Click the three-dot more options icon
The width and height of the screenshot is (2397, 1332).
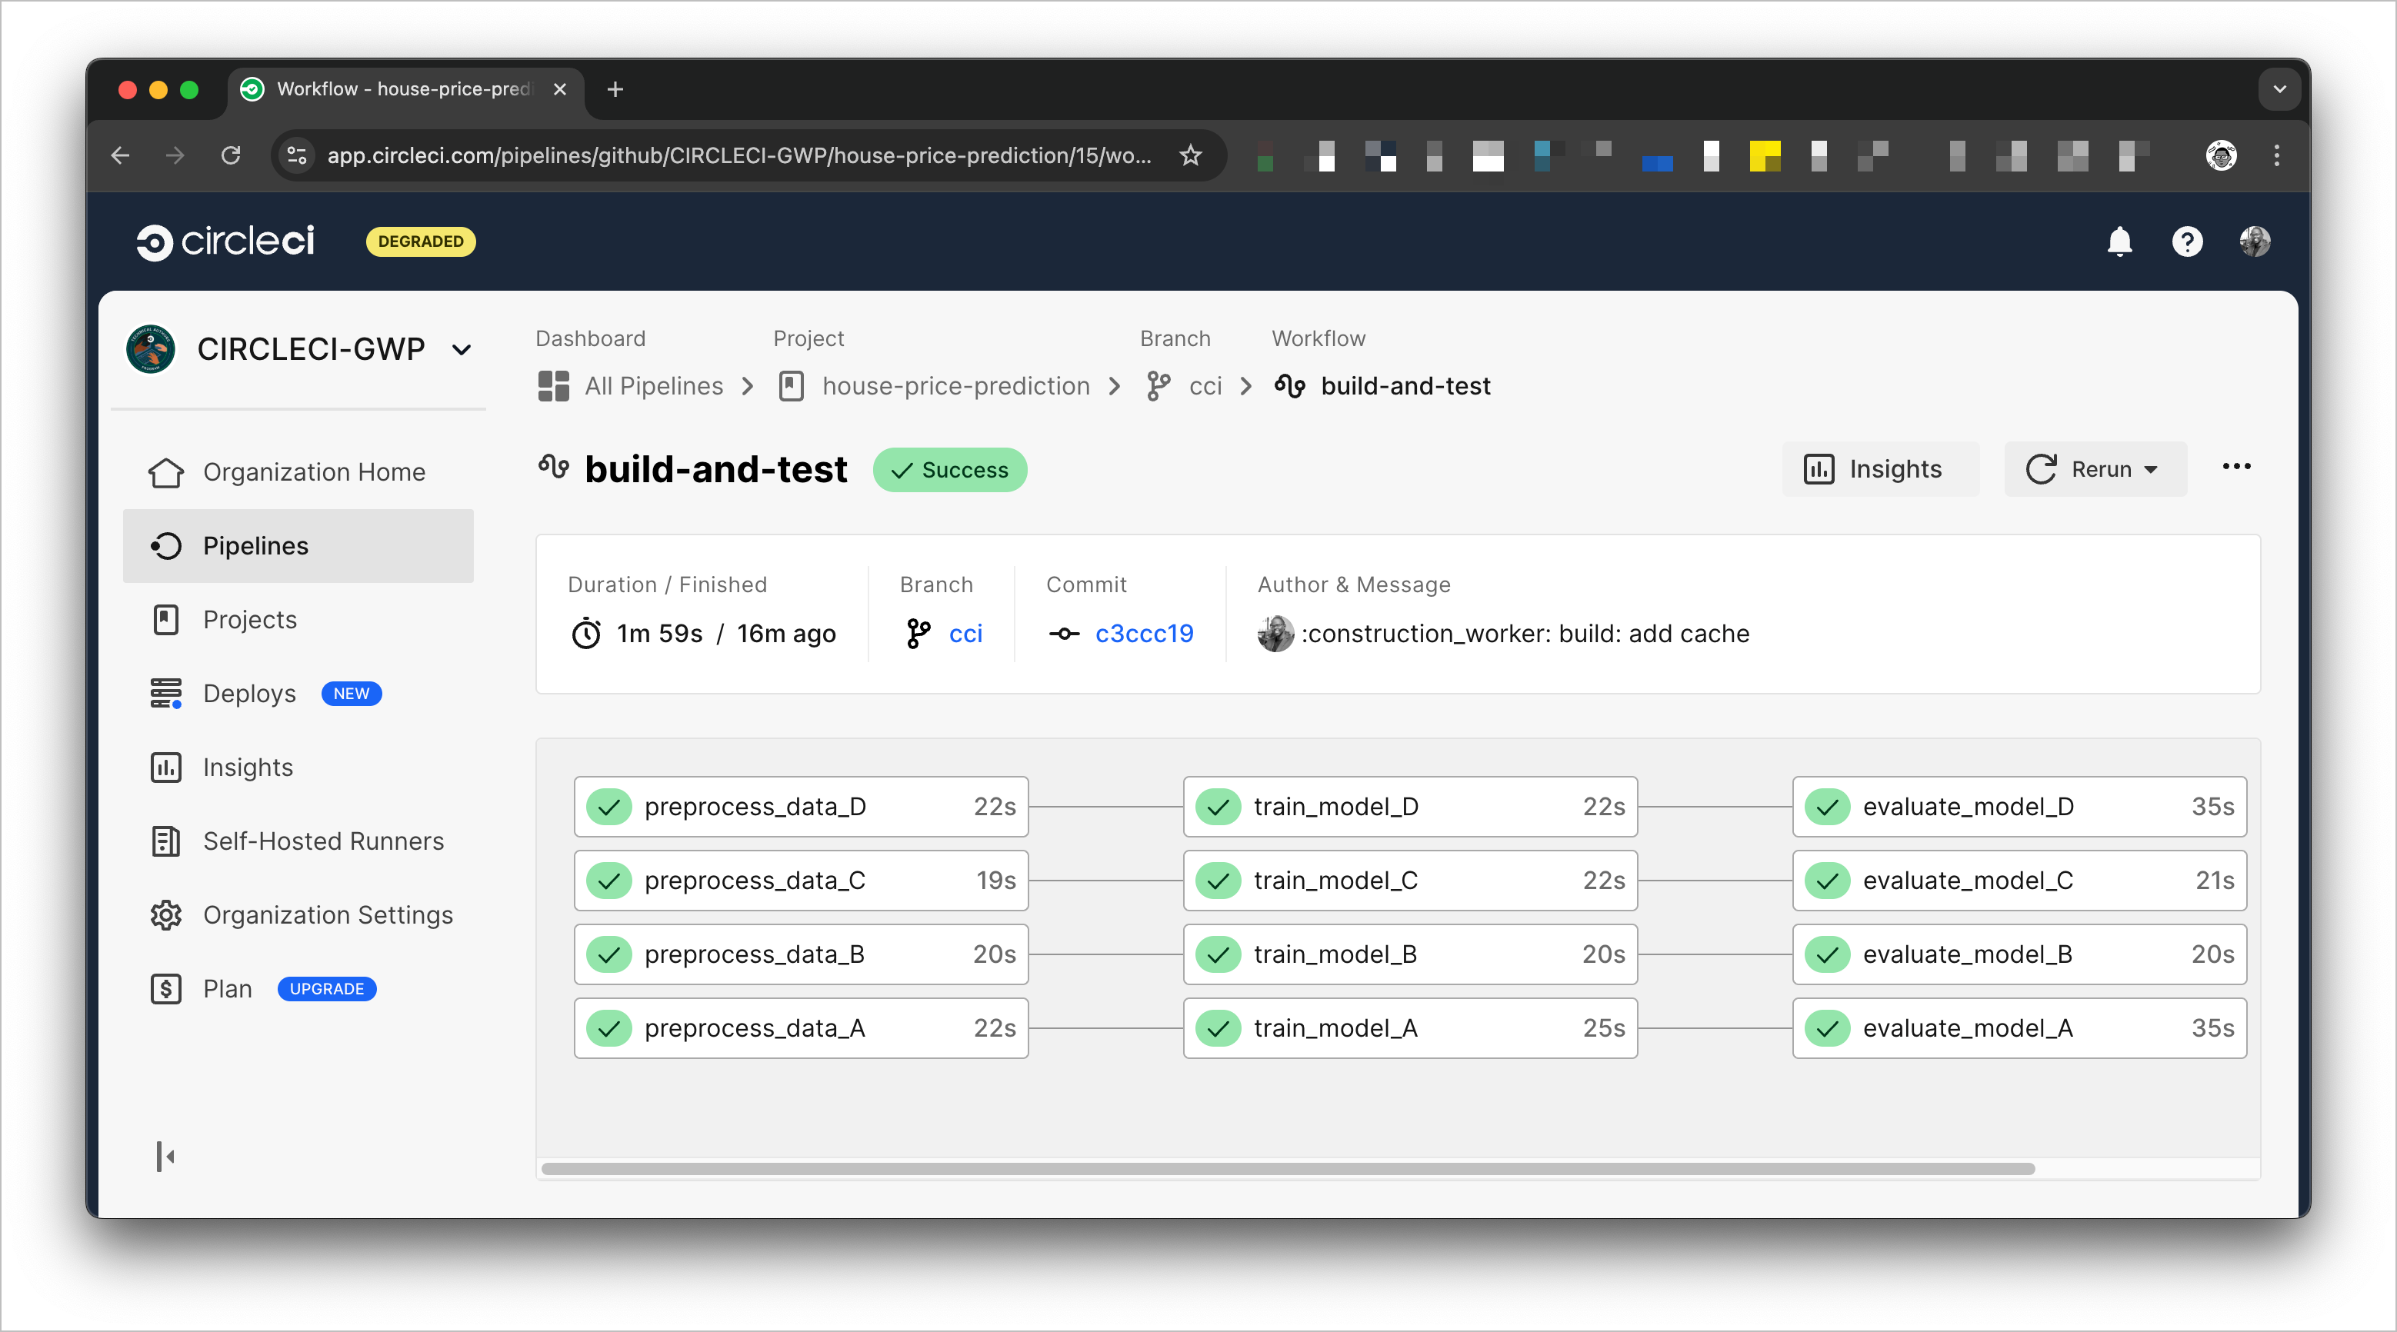[x=2237, y=467]
